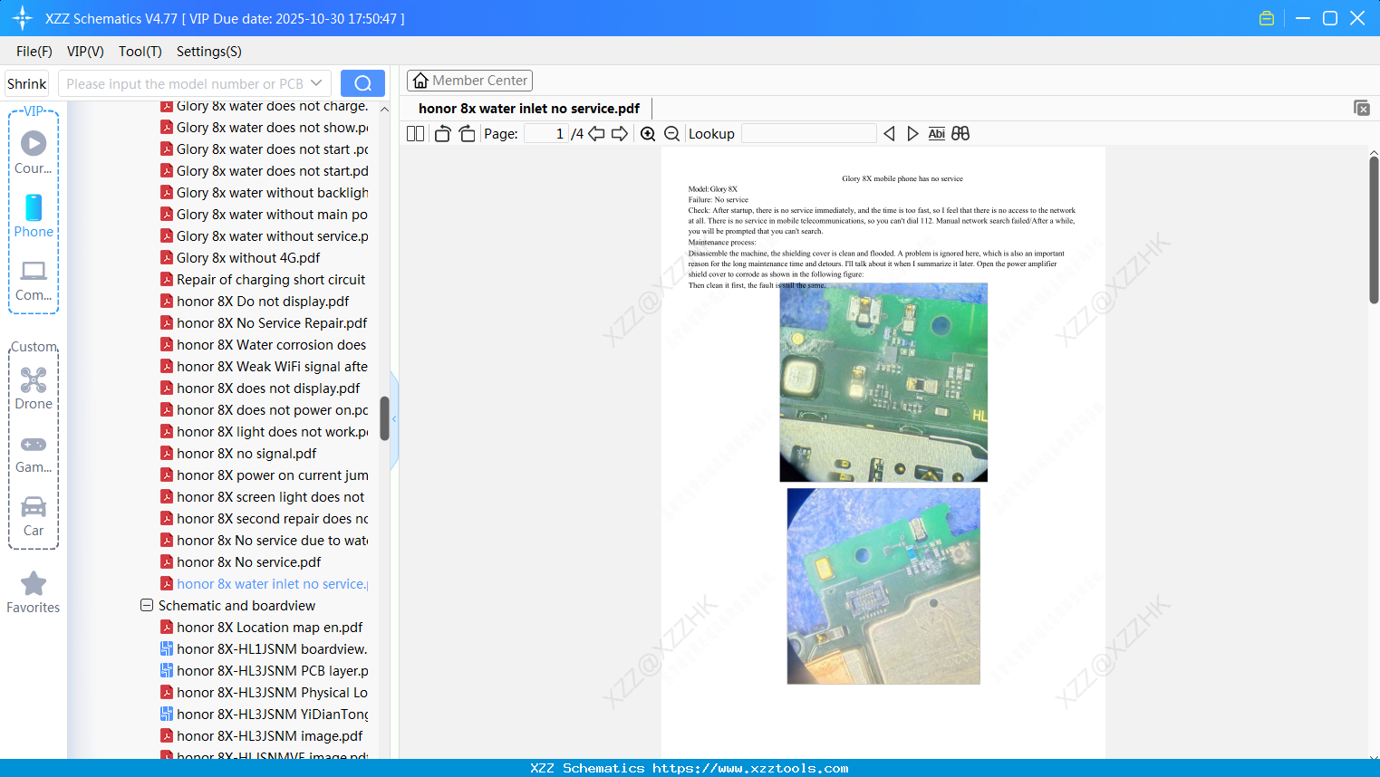
Task: Click the blue search button
Action: click(x=362, y=83)
